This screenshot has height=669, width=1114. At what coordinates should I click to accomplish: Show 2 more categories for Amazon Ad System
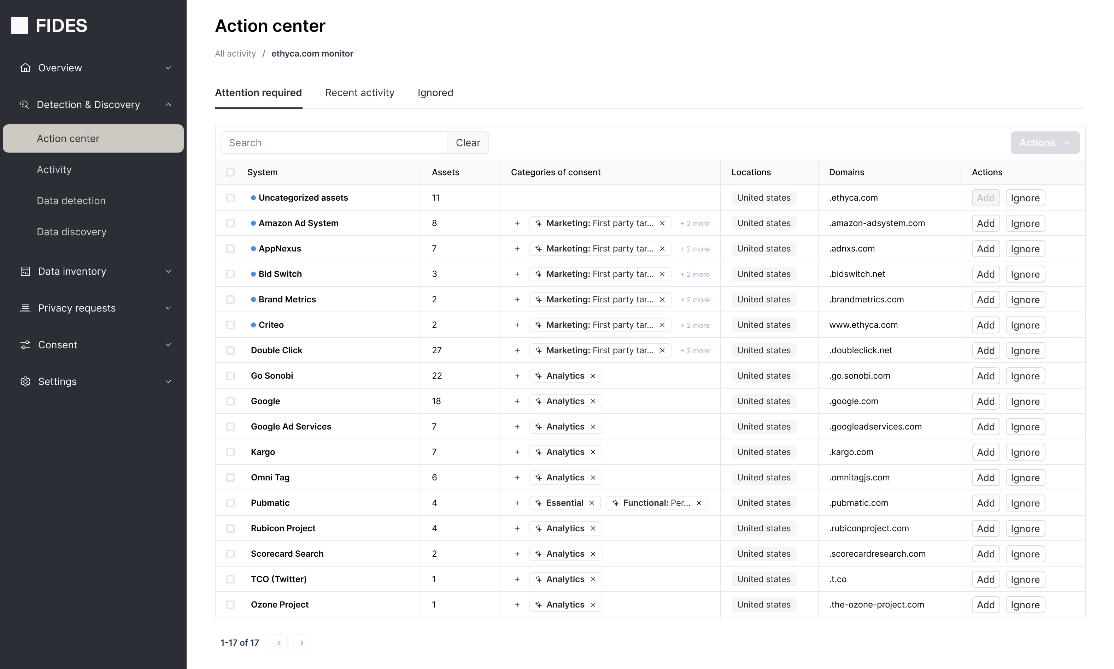pyautogui.click(x=695, y=224)
